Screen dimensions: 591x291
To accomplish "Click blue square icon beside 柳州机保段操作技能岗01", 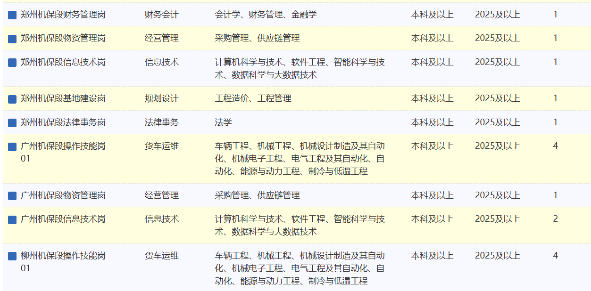I will 12,256.
